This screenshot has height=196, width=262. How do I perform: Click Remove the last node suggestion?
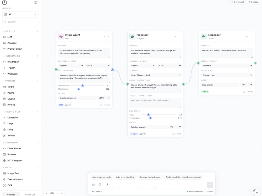[150, 177]
